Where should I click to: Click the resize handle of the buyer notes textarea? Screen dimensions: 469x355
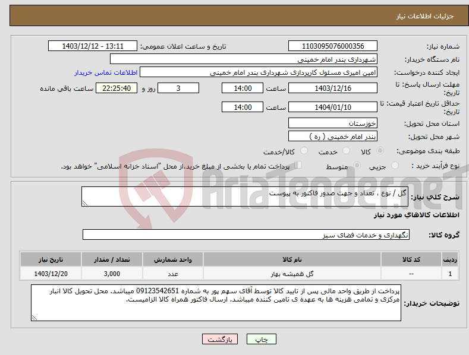coord(34,318)
